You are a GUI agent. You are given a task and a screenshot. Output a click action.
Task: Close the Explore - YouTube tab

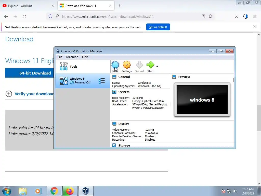[x=53, y=6]
